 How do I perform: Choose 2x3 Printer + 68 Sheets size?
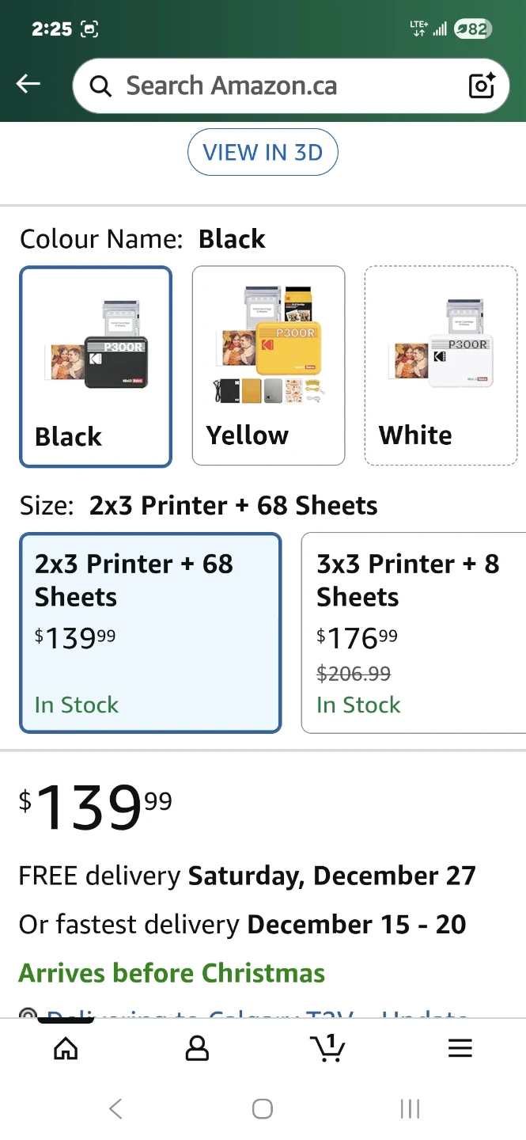[x=150, y=632]
